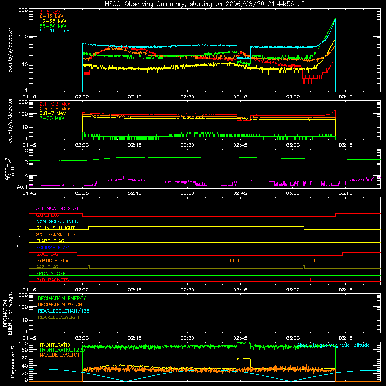Click the yellow FRONT_RATIO bump near 02:45

click(x=244, y=363)
